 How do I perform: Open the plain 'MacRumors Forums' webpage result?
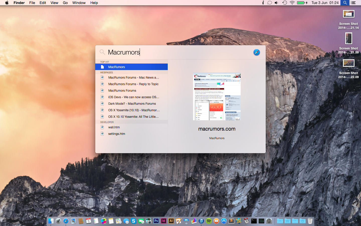click(x=131, y=90)
